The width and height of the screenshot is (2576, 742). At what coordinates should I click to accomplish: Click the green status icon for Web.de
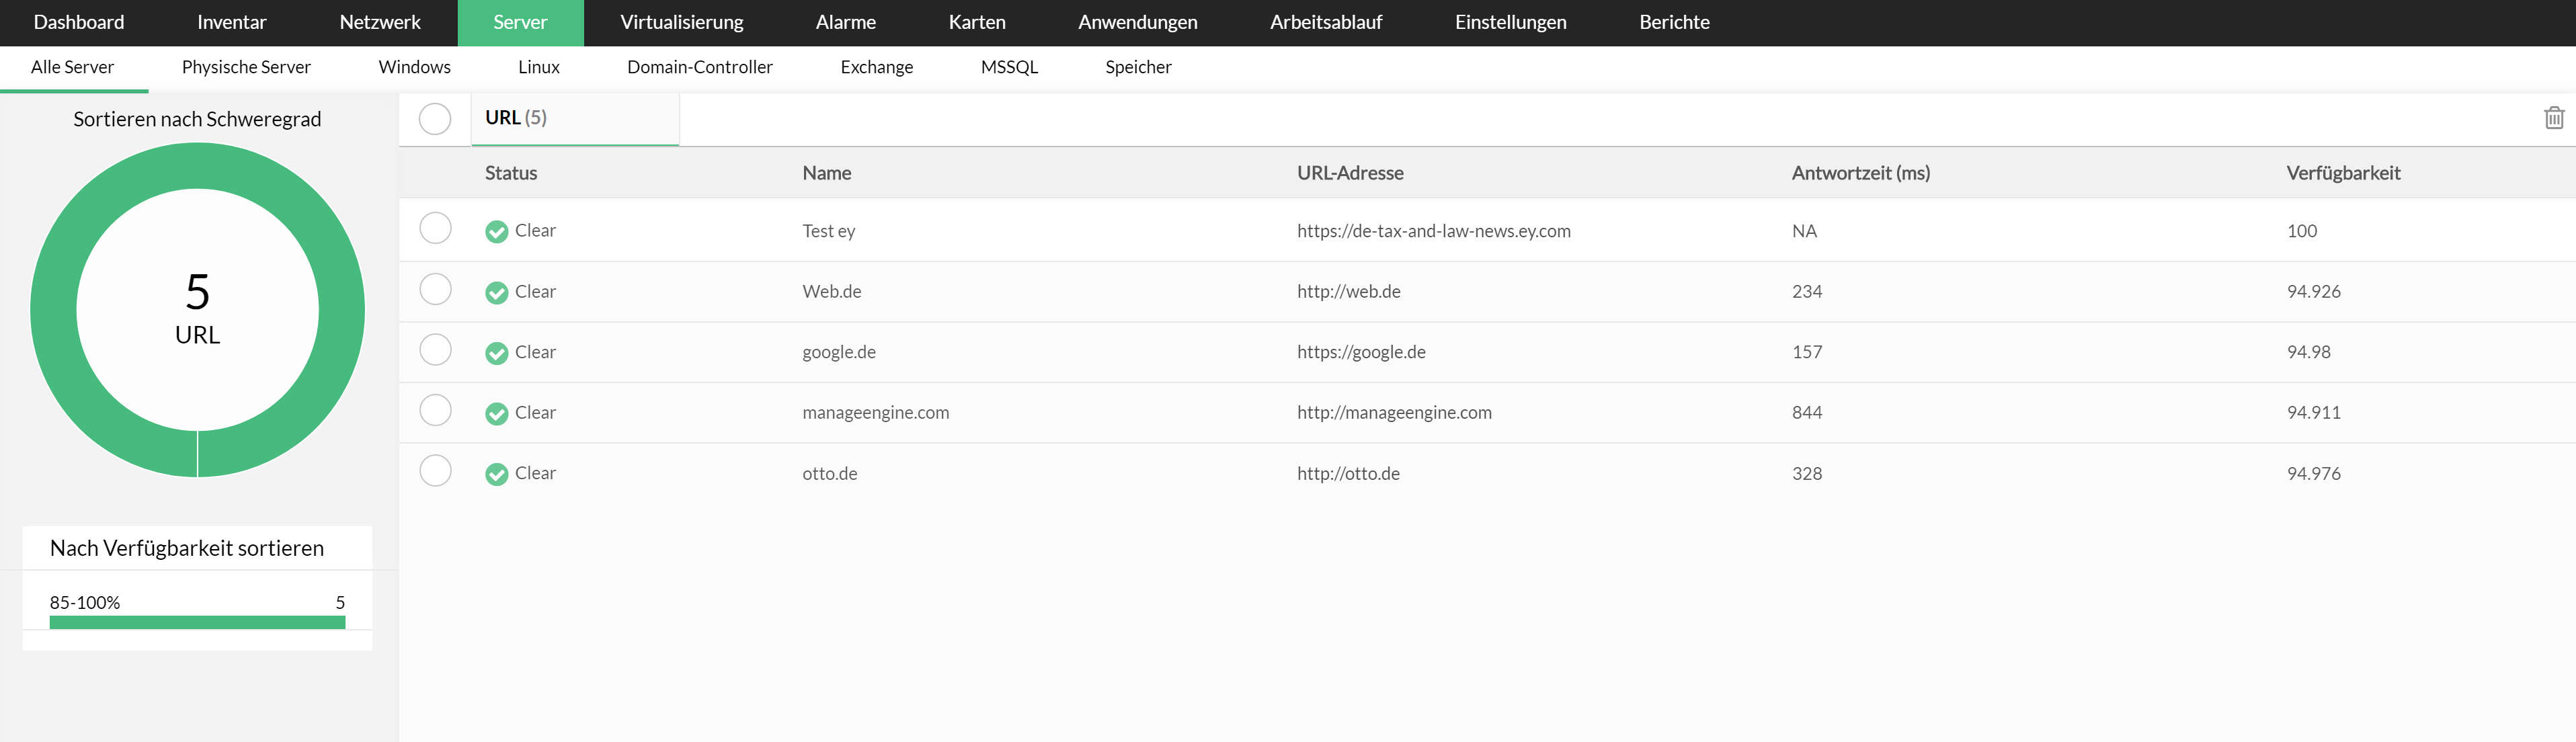497,293
